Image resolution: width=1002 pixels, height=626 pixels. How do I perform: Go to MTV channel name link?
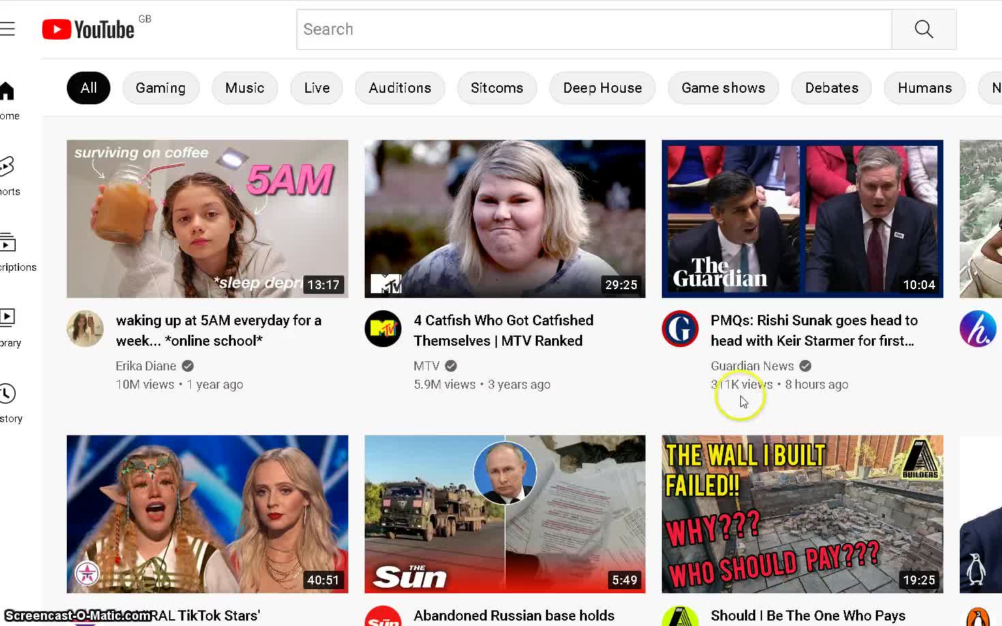point(427,366)
